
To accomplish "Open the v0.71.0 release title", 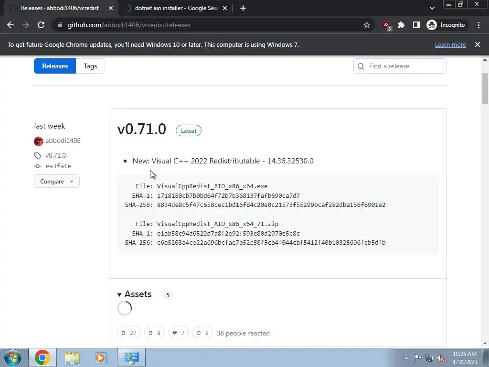I will tap(141, 129).
